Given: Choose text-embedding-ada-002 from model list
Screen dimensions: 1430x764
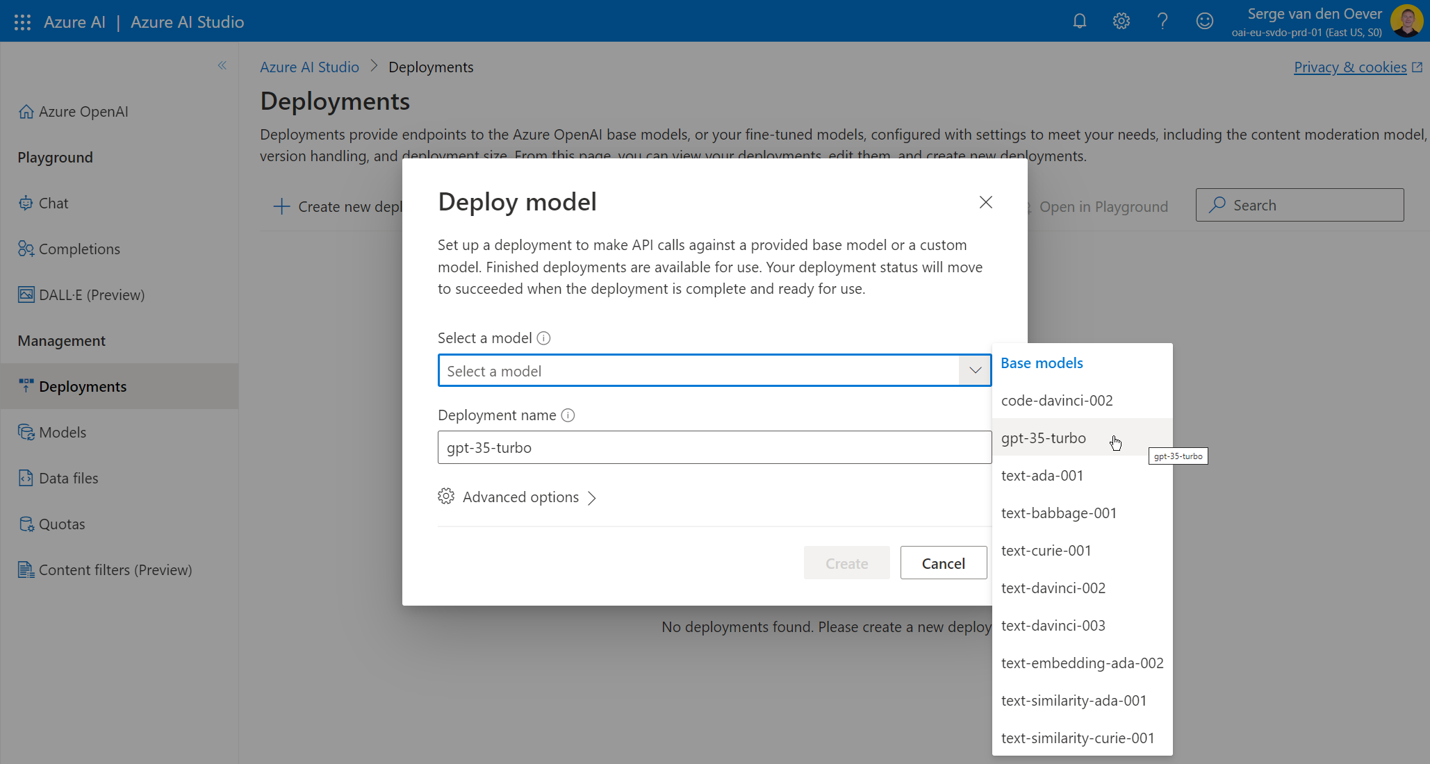Looking at the screenshot, I should pyautogui.click(x=1082, y=663).
